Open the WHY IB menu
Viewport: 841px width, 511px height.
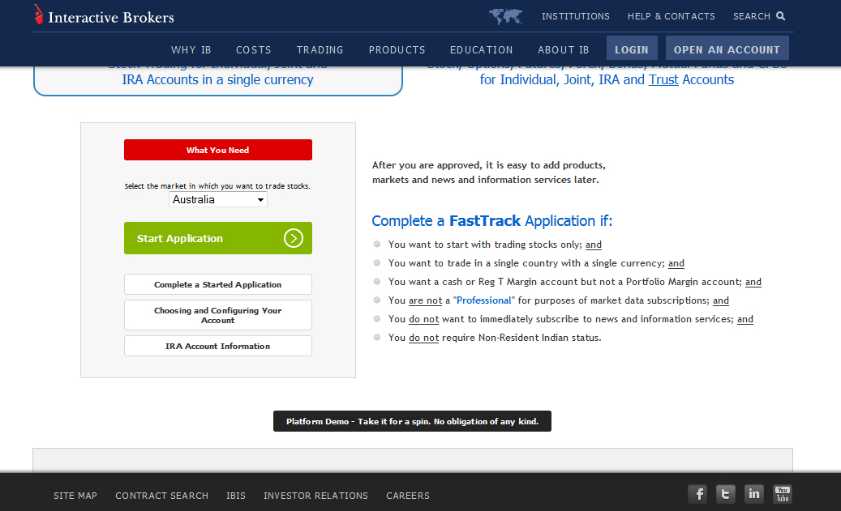tap(191, 50)
